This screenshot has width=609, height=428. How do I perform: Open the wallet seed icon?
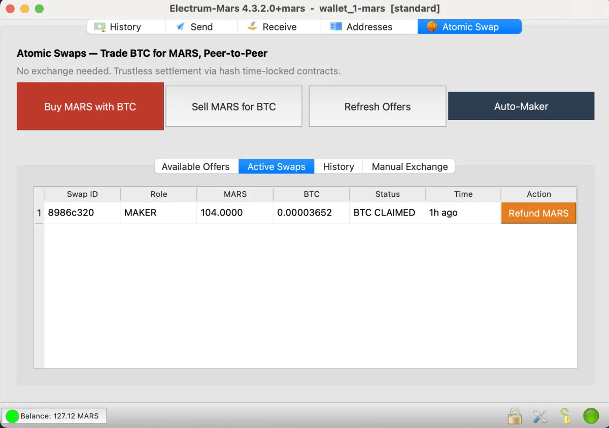click(x=565, y=416)
